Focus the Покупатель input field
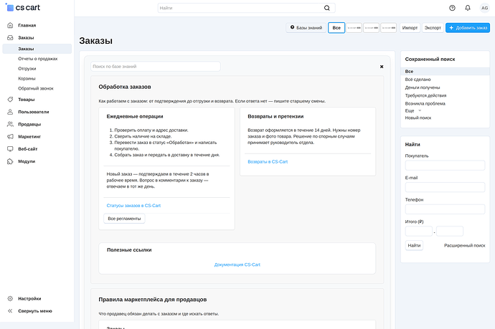 (x=445, y=165)
